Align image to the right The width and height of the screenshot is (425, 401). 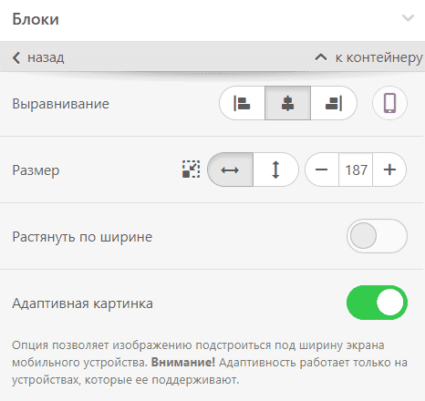(334, 103)
